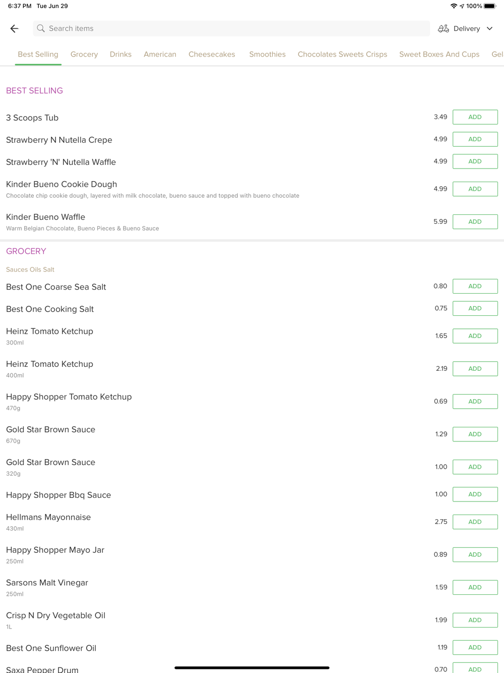Tap the home indicator bar
The image size is (504, 673).
click(252, 667)
